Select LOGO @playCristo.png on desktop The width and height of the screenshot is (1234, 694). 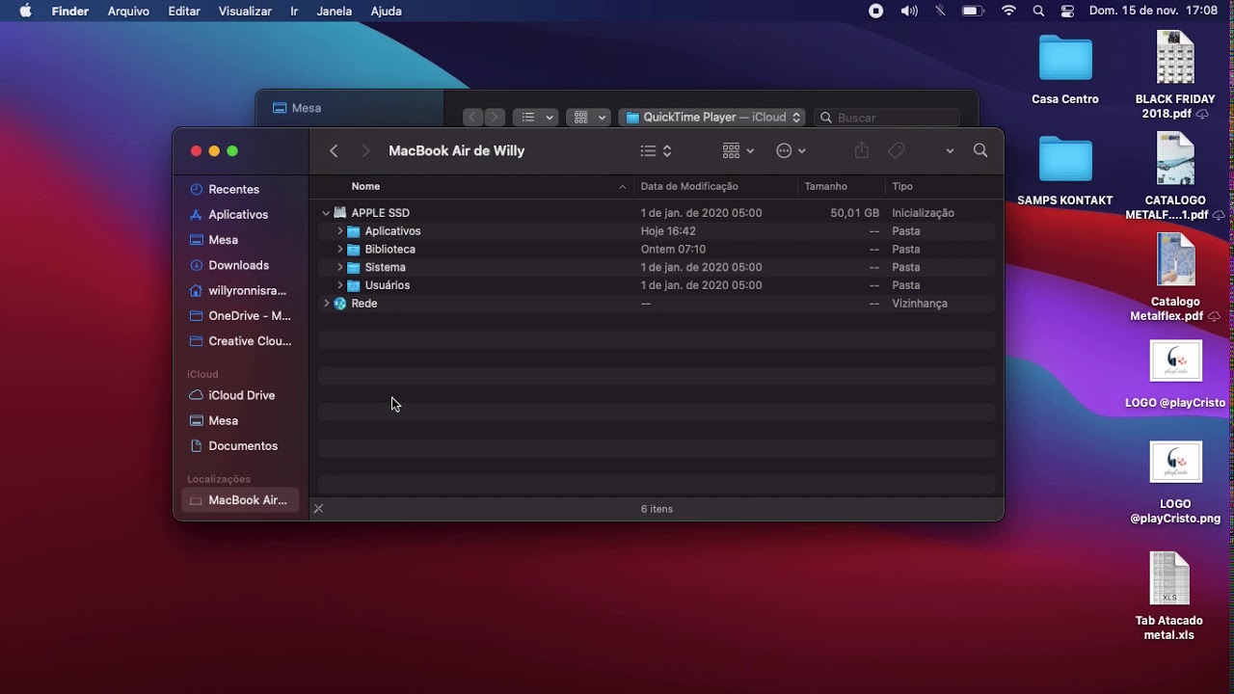coord(1175,482)
